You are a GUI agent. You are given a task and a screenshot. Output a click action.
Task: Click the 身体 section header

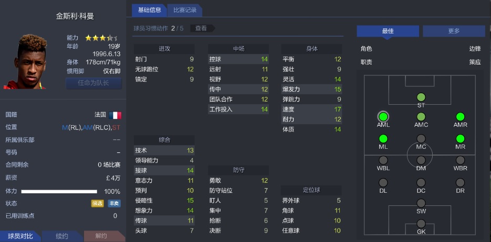click(x=311, y=49)
